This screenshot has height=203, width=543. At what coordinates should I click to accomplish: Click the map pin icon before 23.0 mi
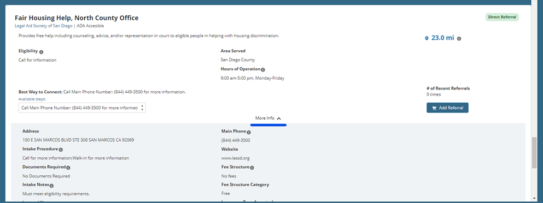[x=427, y=38]
